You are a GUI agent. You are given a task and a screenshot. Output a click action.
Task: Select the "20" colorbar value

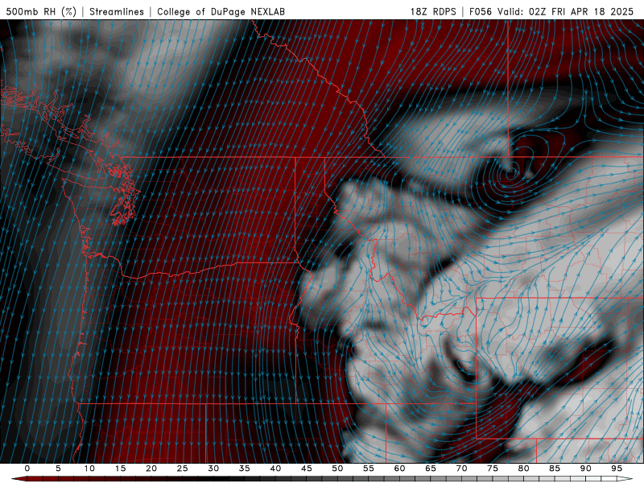coord(151,469)
